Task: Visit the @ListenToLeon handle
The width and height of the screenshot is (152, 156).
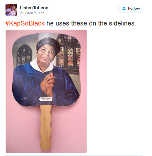Action: 32,13
